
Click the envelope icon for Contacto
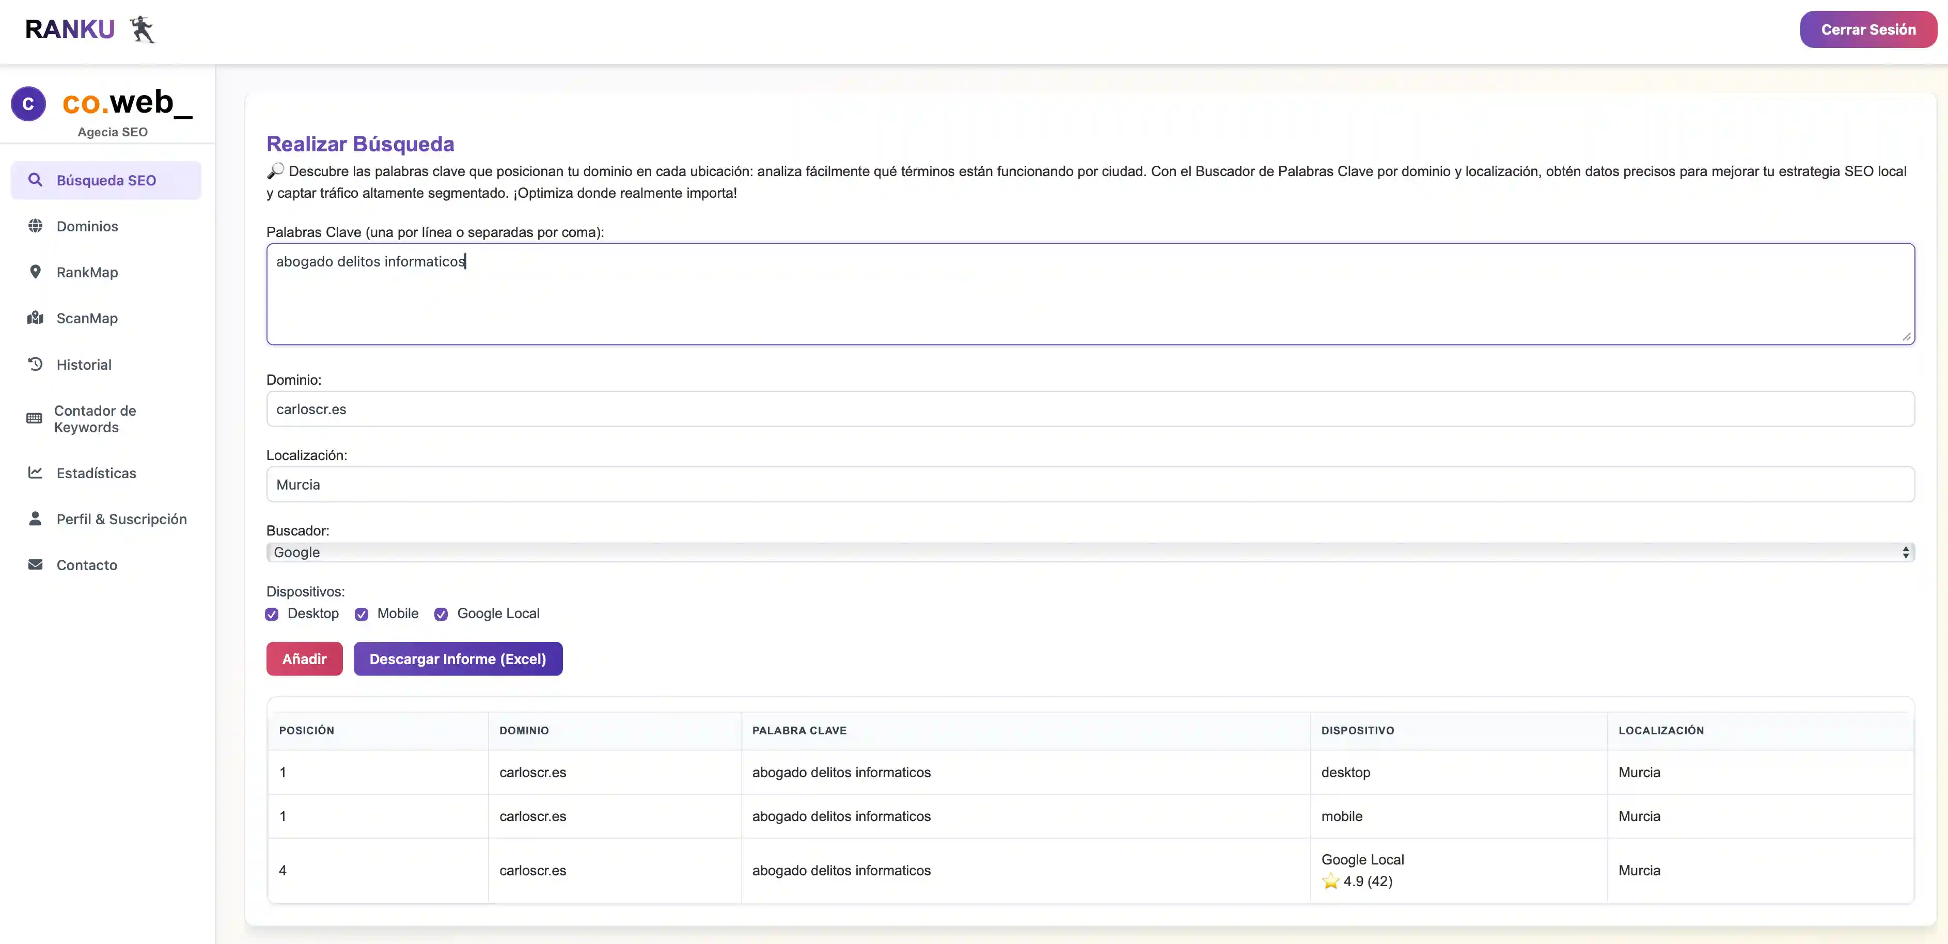coord(35,565)
